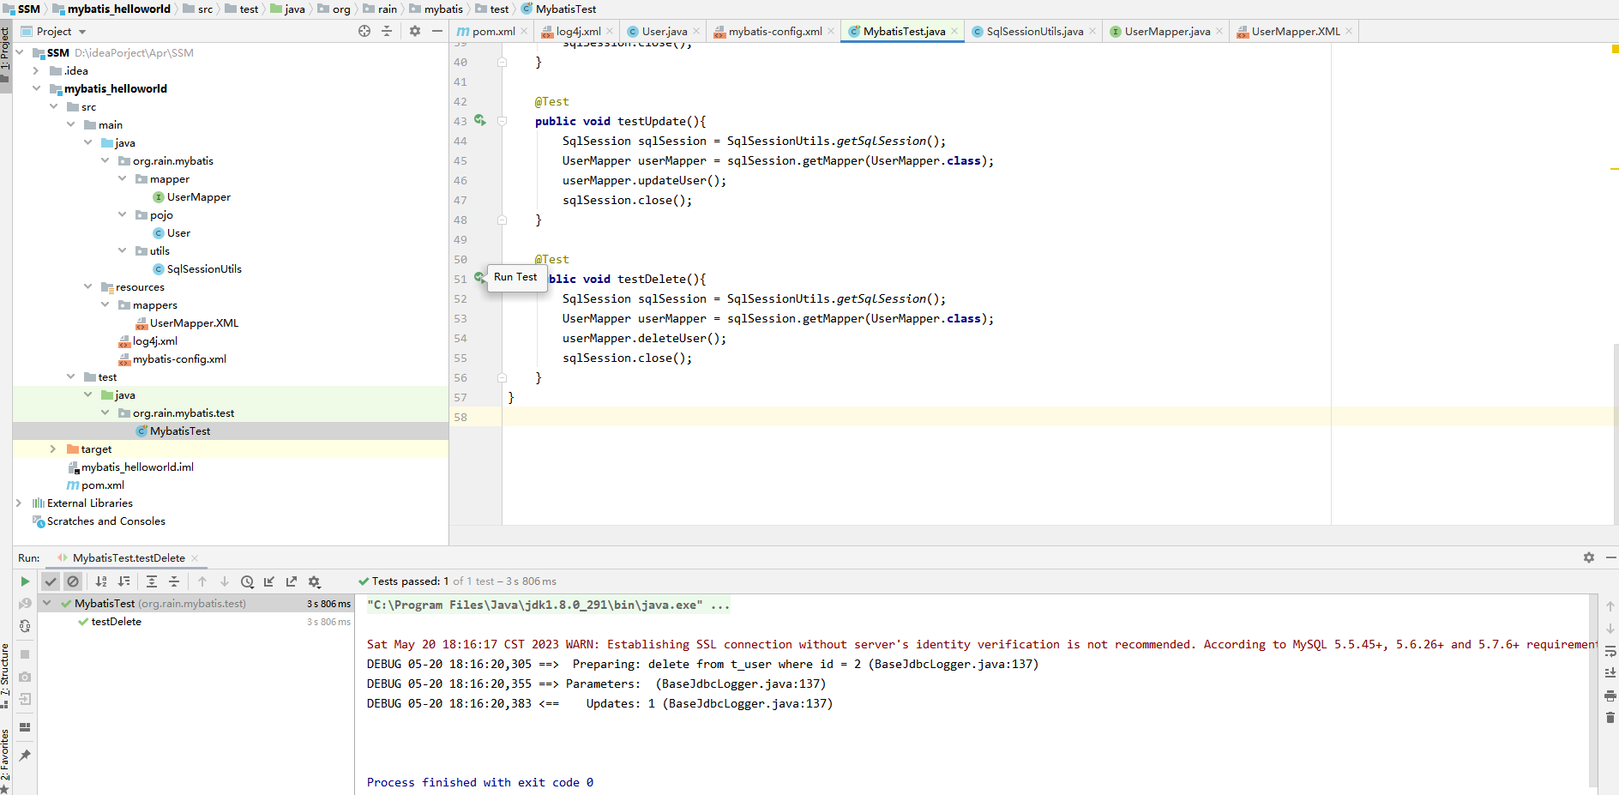Collapse the org.rain.mybatis package

pyautogui.click(x=105, y=160)
